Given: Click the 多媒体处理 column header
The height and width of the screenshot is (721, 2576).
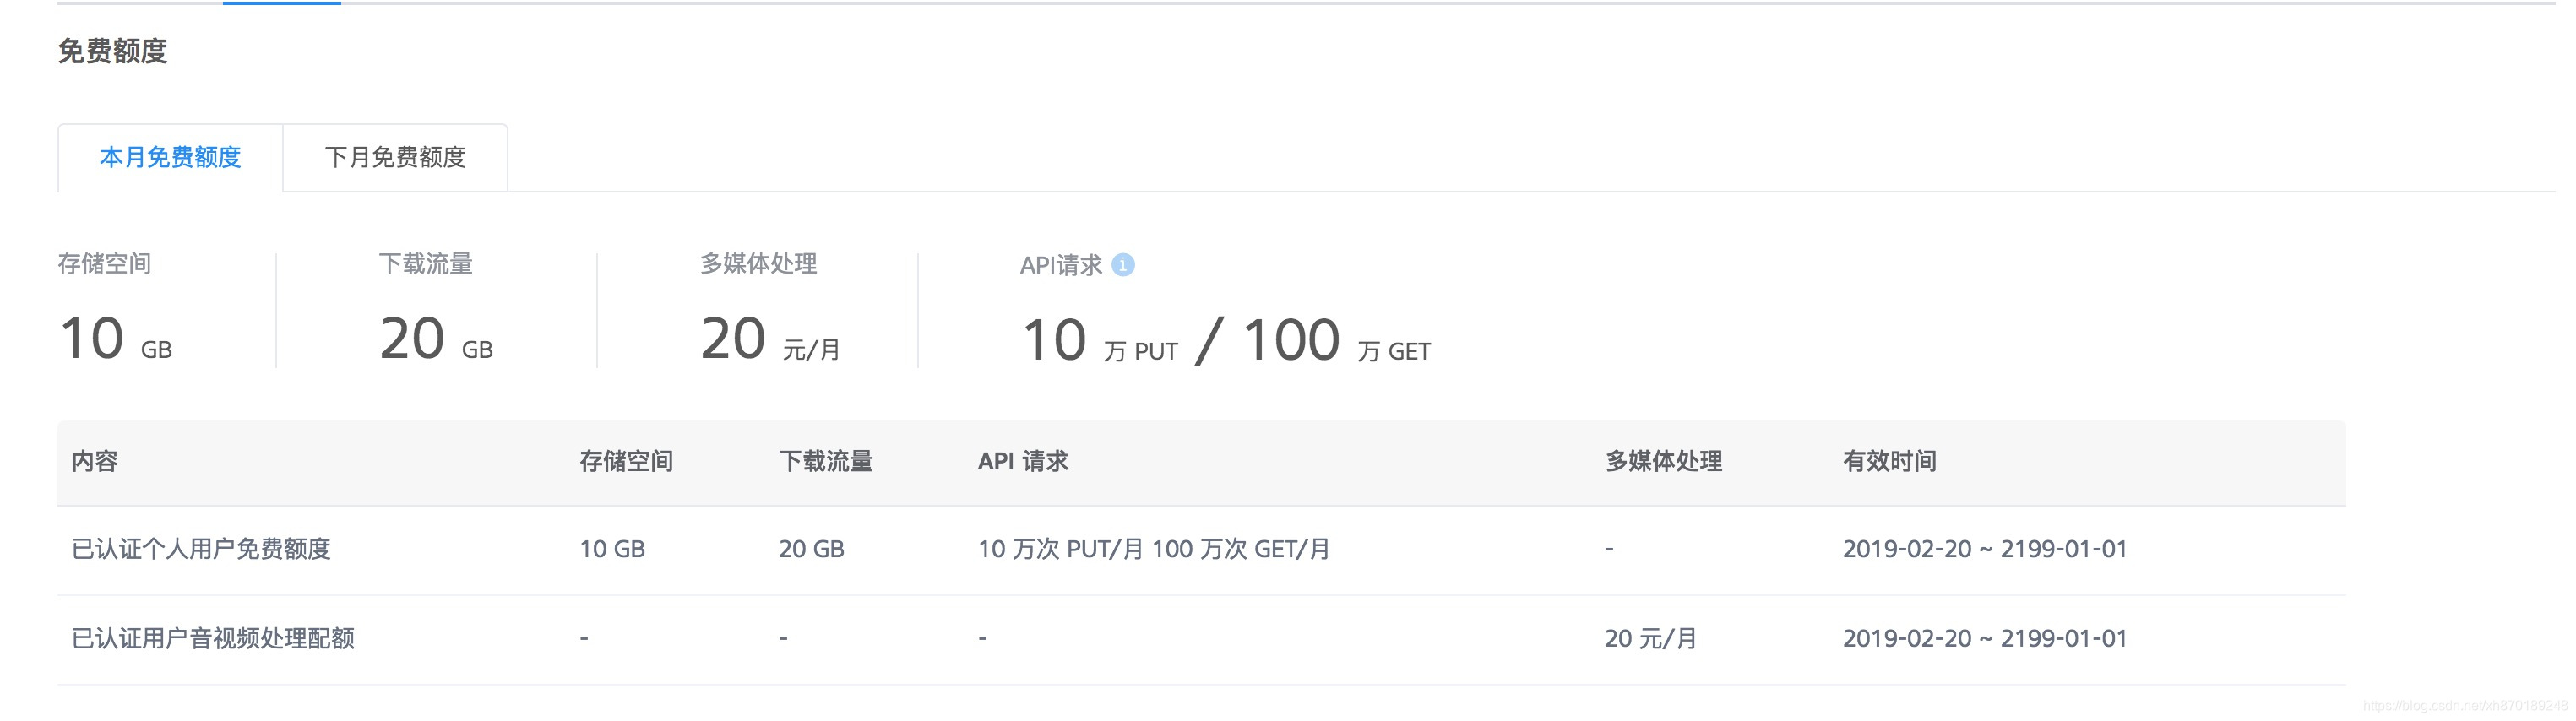Looking at the screenshot, I should click(x=1663, y=461).
